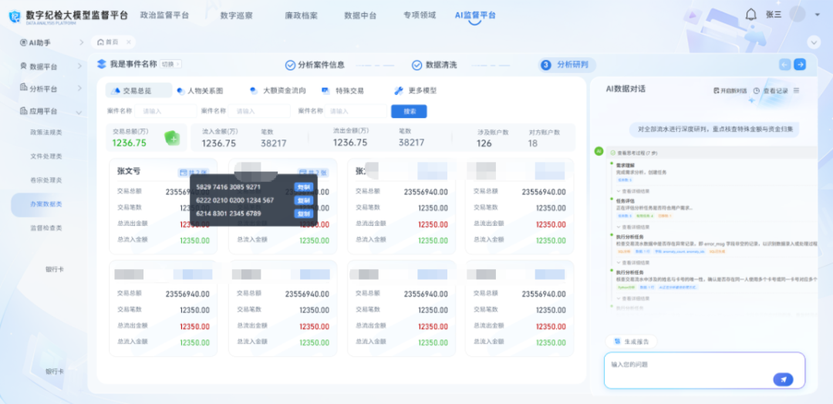833x404 pixels.
Task: Click the 对方账户数 value 18
Action: tap(532, 143)
